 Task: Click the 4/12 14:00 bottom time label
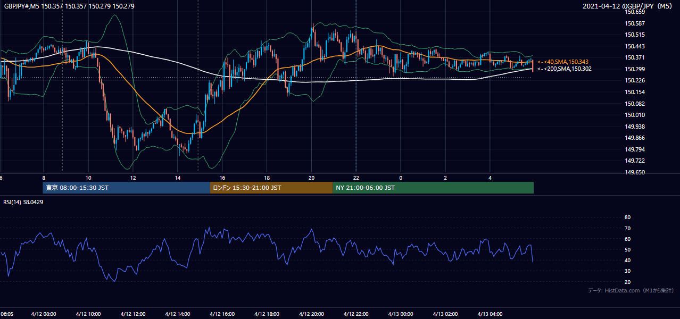click(x=178, y=314)
